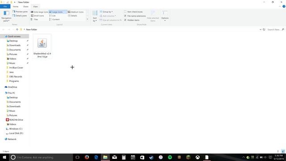Toggle the Details pane

[20, 16]
